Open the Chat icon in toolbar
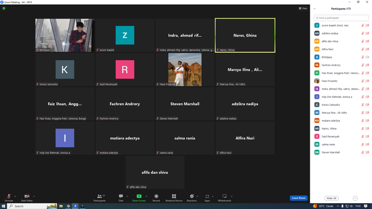Screen dimensions: 372x209 coord(121,196)
